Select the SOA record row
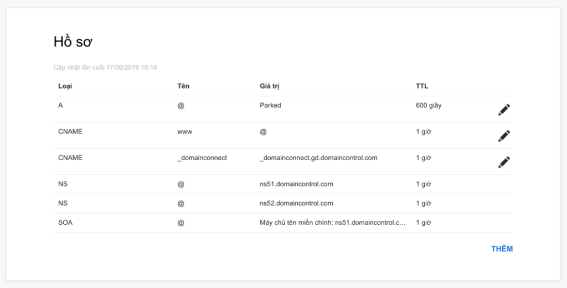Image resolution: width=567 pixels, height=288 pixels. point(283,223)
